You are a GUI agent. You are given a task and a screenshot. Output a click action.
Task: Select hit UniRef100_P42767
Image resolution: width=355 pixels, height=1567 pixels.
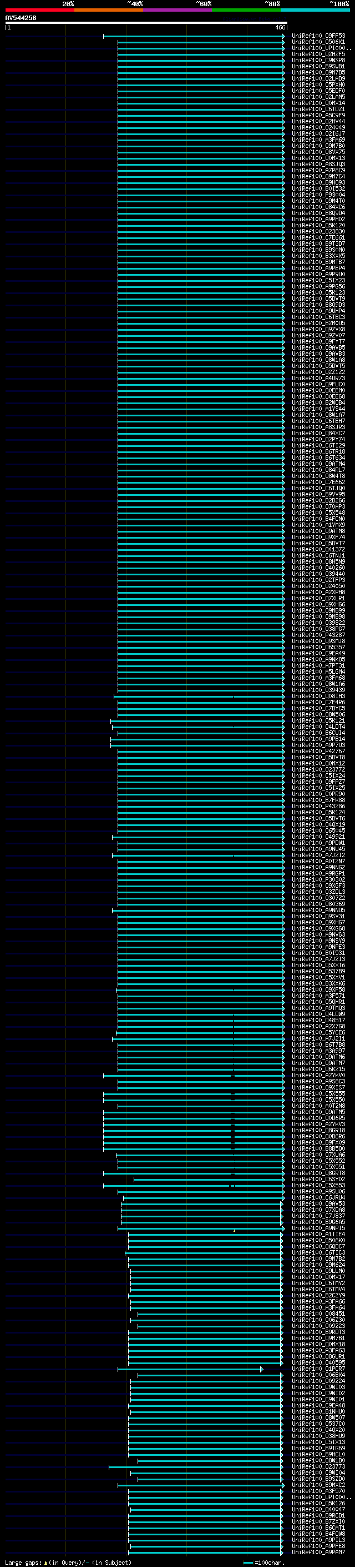click(318, 752)
